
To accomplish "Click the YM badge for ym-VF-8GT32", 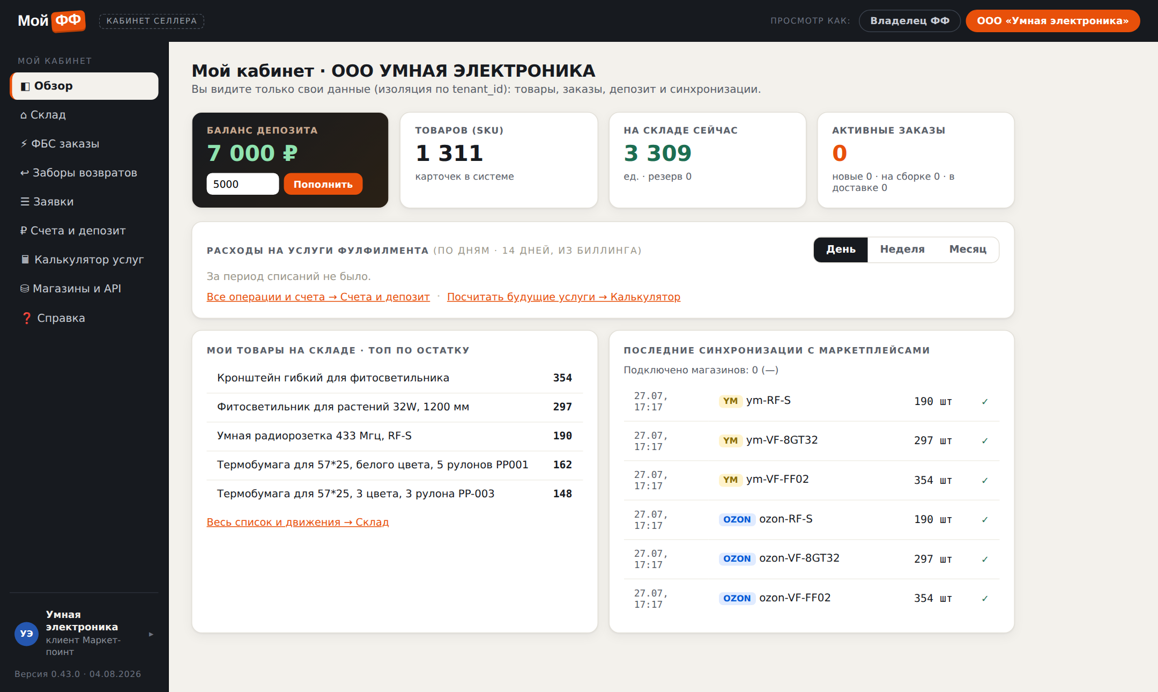I will point(730,440).
